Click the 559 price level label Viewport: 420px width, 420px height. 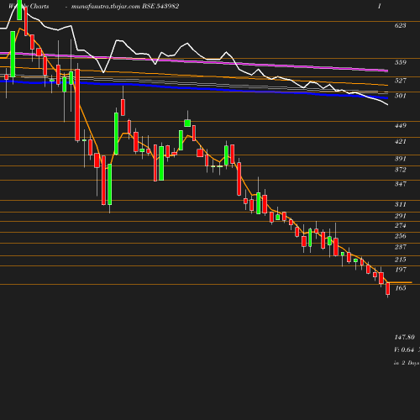(400, 62)
